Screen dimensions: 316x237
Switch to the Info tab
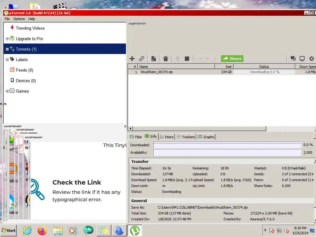(151, 136)
